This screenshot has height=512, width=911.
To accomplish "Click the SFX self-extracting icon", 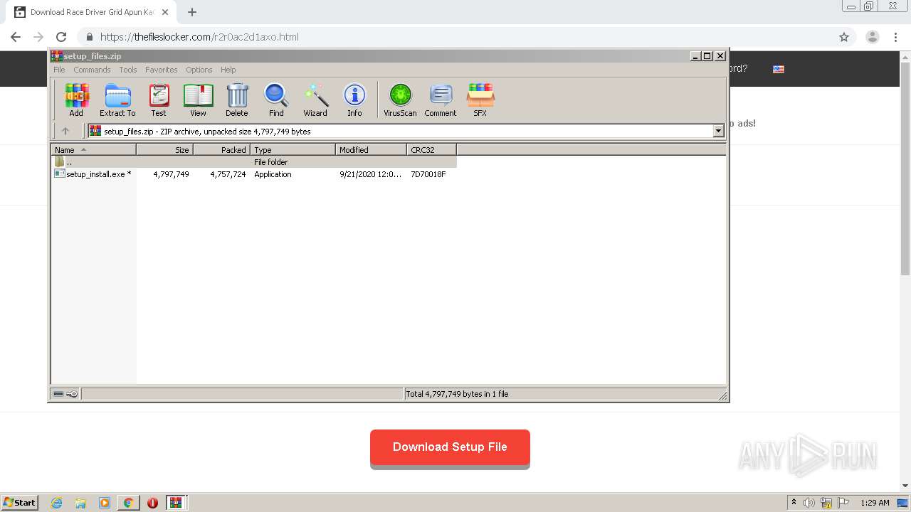I will pyautogui.click(x=480, y=100).
